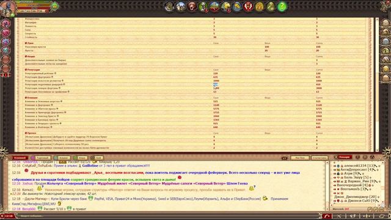Viewport: 391px width, 220px height.
Task: Click green round icon beside health bars
Action: coord(54,6)
